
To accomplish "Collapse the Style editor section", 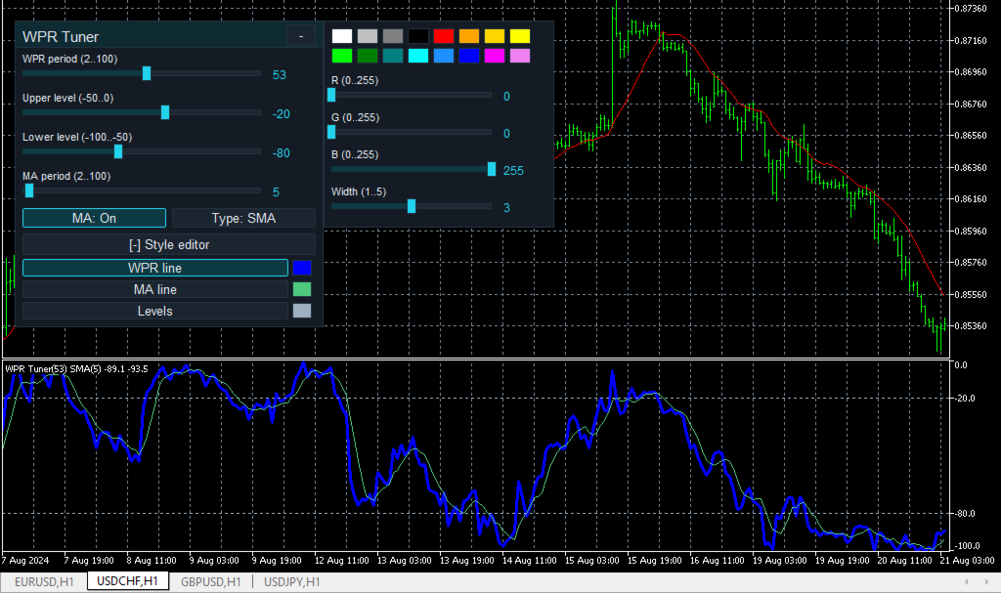I will [169, 244].
